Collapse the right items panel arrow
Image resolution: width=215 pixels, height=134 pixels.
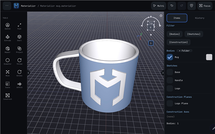pyautogui.click(x=163, y=73)
